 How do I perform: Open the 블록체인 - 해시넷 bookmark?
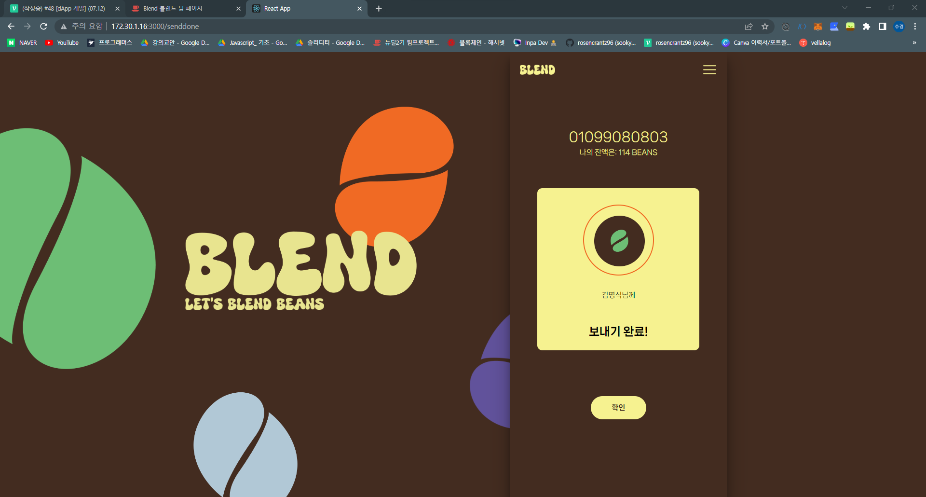tap(476, 43)
